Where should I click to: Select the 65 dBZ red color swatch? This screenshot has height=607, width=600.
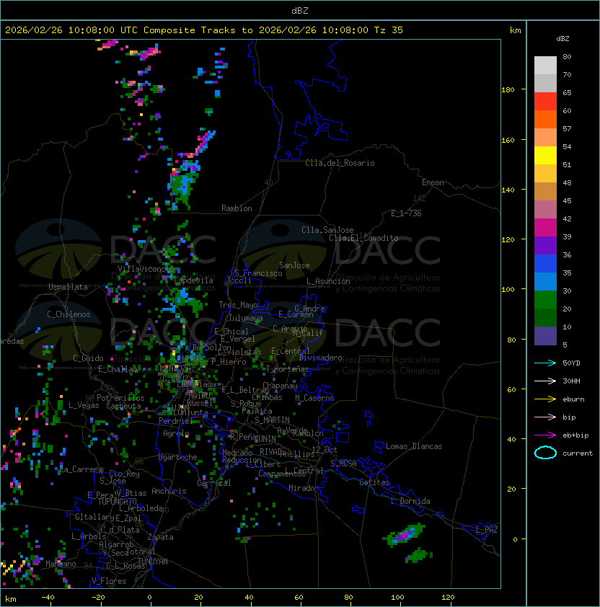(x=545, y=101)
